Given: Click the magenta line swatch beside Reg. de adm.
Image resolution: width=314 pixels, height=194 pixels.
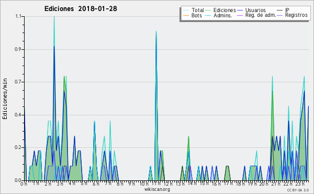Looking at the screenshot, I should 240,15.
